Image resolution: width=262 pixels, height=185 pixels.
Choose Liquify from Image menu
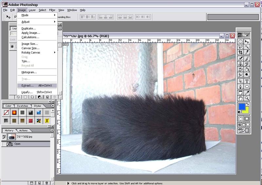coord(37,92)
